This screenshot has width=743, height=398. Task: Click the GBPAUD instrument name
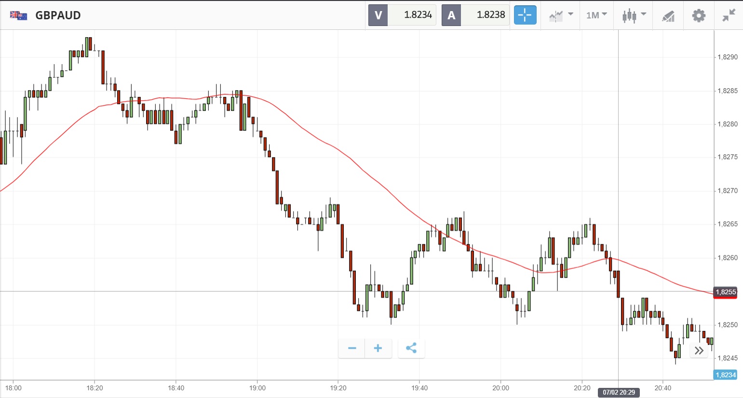point(58,15)
